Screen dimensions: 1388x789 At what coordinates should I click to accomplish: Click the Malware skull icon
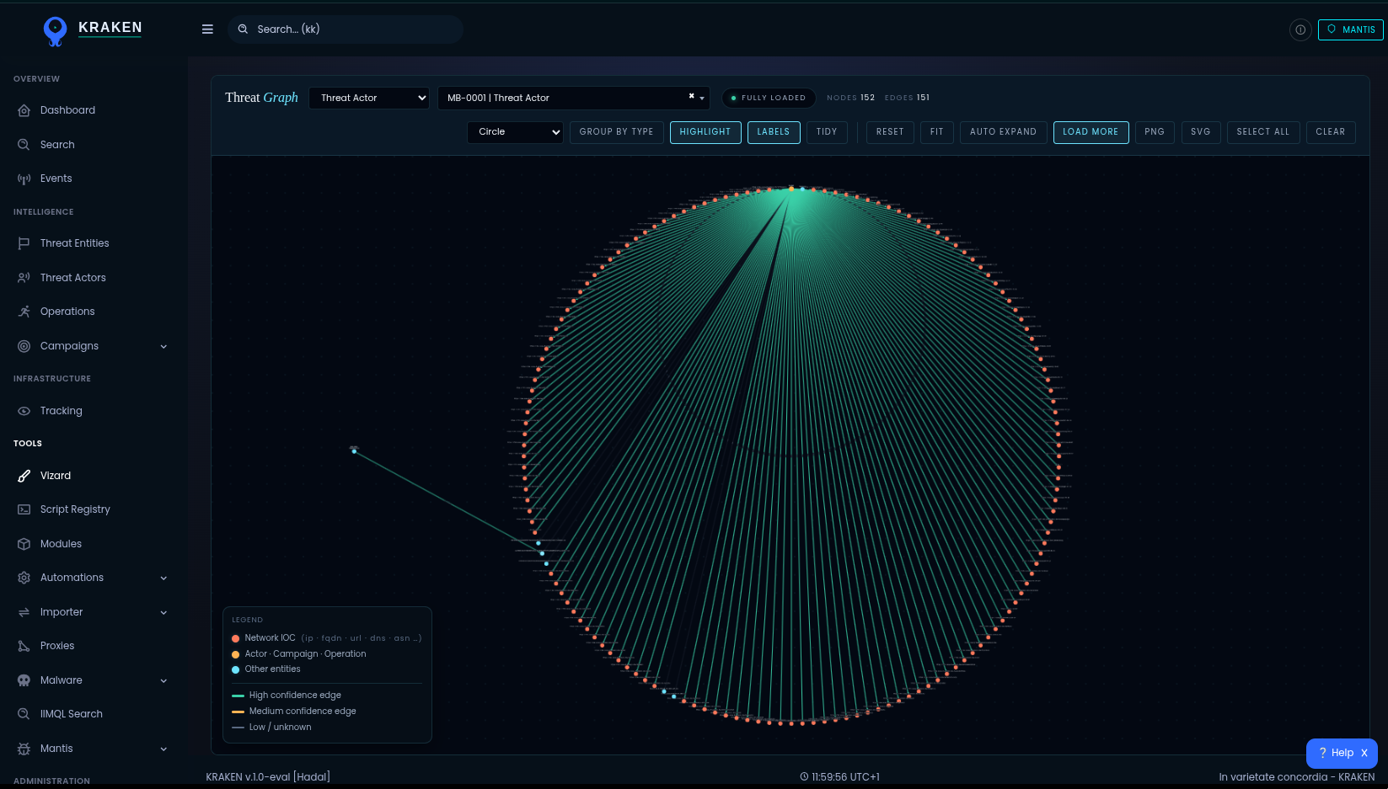click(24, 680)
